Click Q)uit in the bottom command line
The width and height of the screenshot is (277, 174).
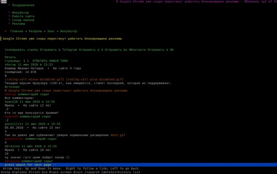[78, 172]
